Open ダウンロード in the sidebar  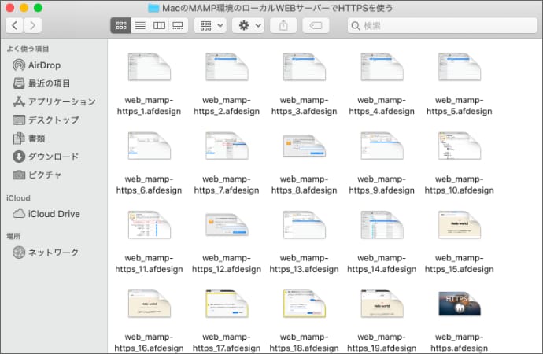(54, 157)
